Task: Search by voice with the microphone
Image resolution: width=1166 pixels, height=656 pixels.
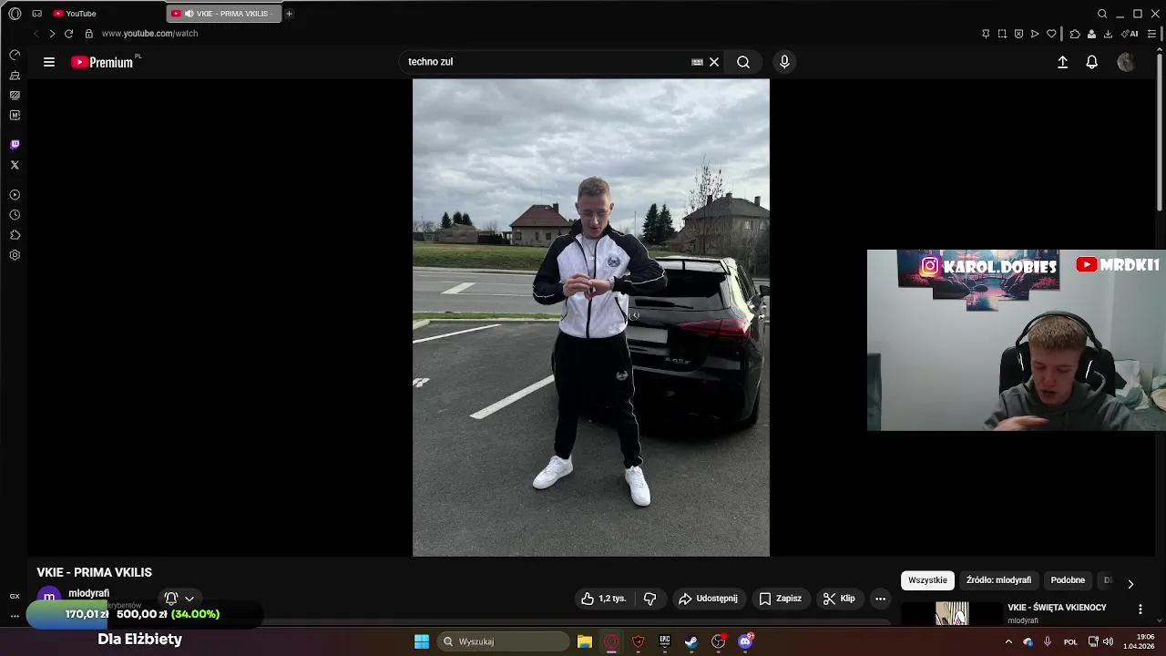Action: tap(784, 62)
